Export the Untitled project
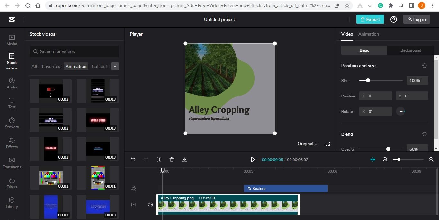This screenshot has width=439, height=220. point(370,19)
